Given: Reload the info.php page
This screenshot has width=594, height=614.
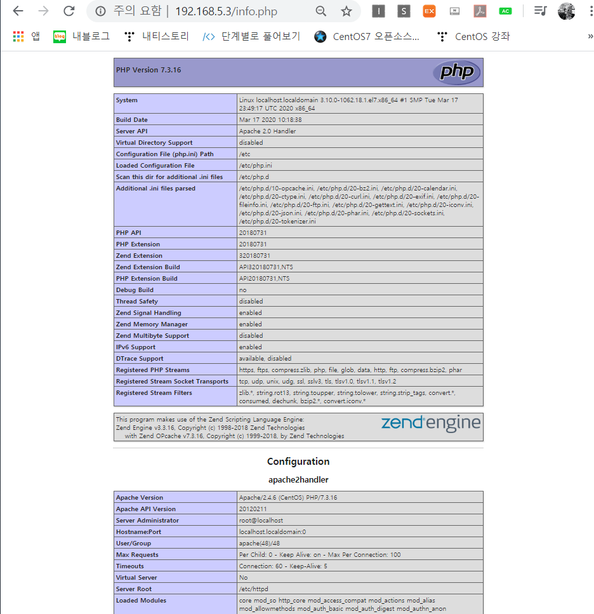Looking at the screenshot, I should tap(69, 11).
